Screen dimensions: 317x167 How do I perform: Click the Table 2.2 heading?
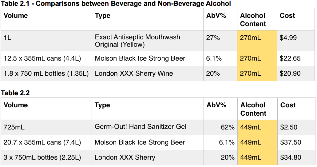(15, 93)
